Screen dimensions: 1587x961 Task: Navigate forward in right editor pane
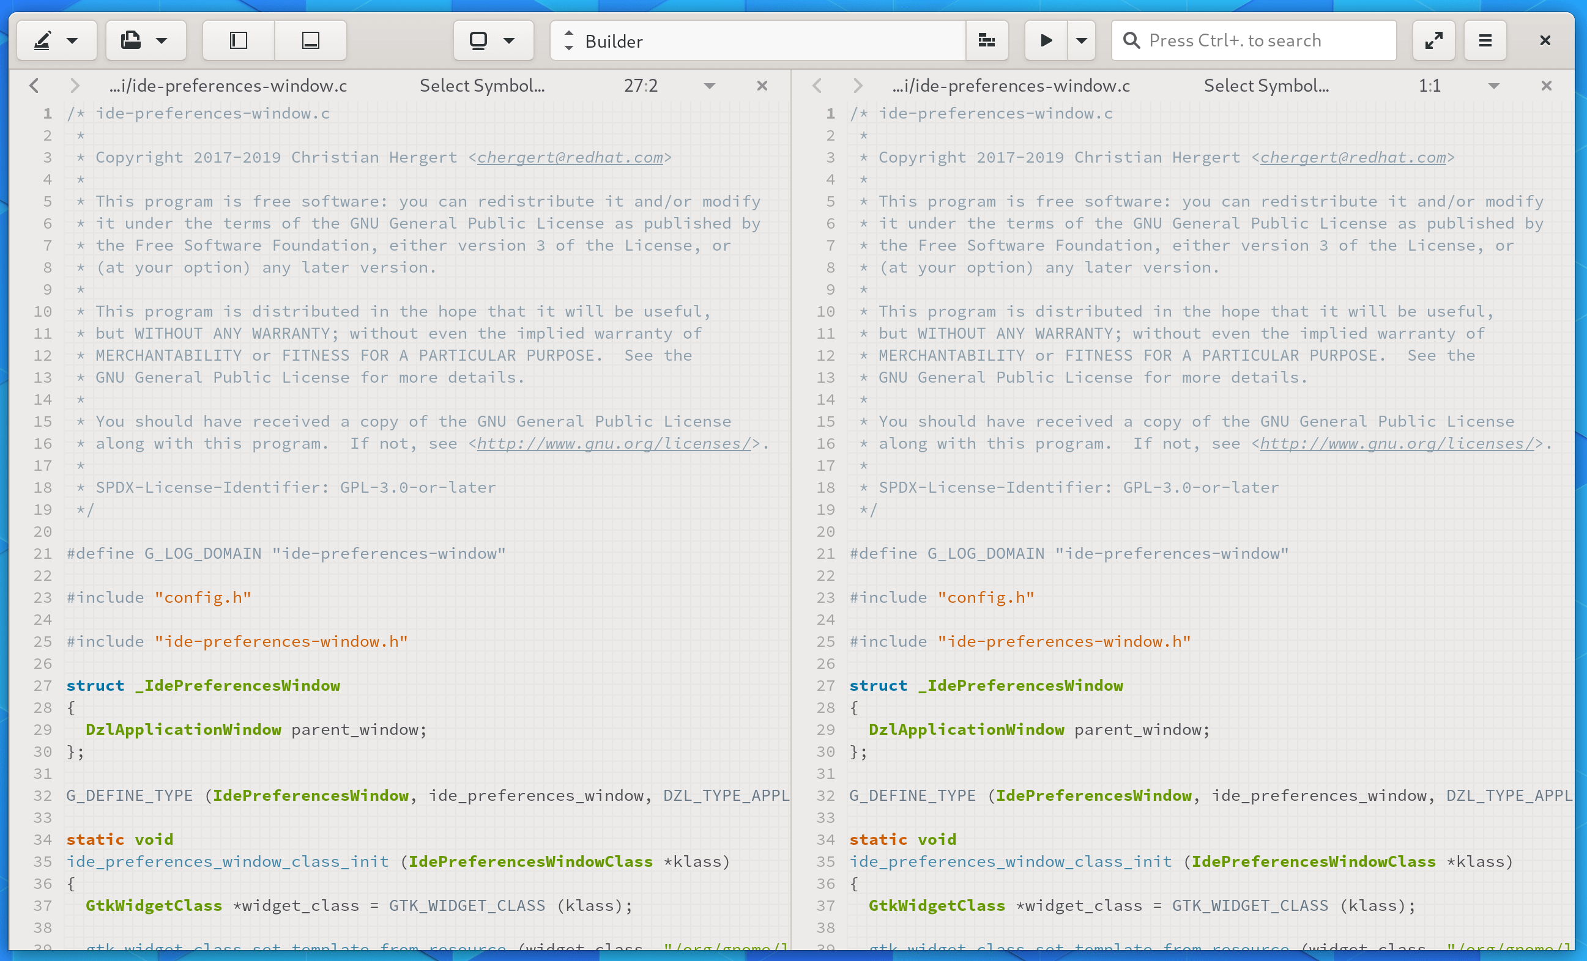pyautogui.click(x=858, y=85)
